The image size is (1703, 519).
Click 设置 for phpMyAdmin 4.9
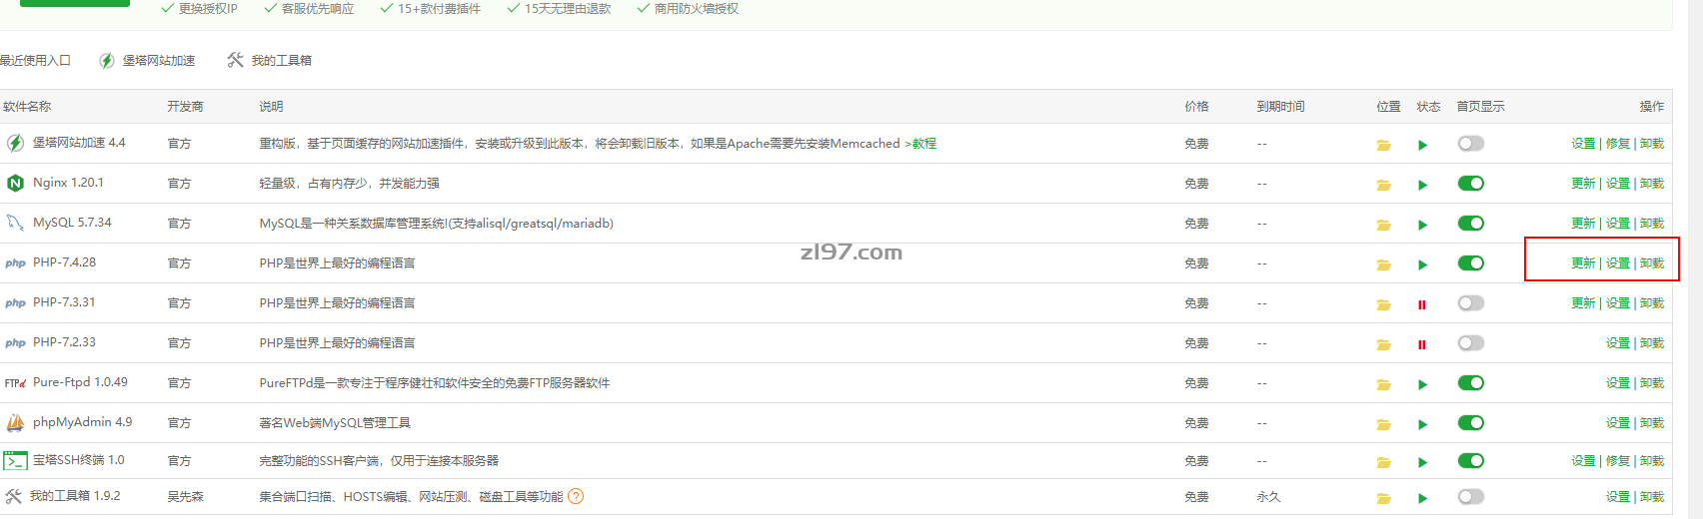[x=1618, y=423]
